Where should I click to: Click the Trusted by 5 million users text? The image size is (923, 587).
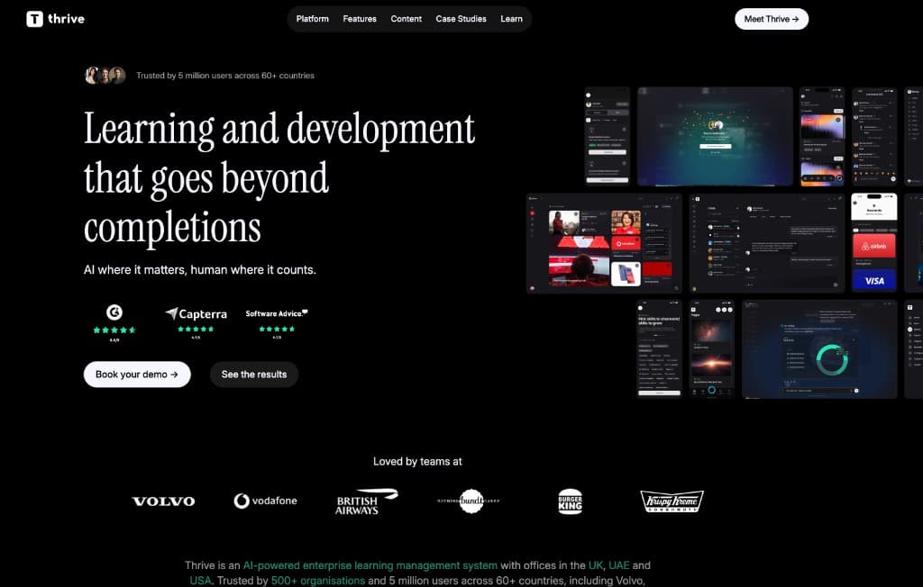click(x=224, y=76)
